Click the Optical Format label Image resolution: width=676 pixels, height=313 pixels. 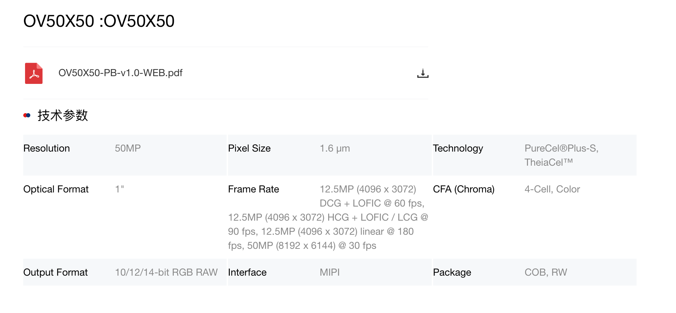[x=56, y=189]
